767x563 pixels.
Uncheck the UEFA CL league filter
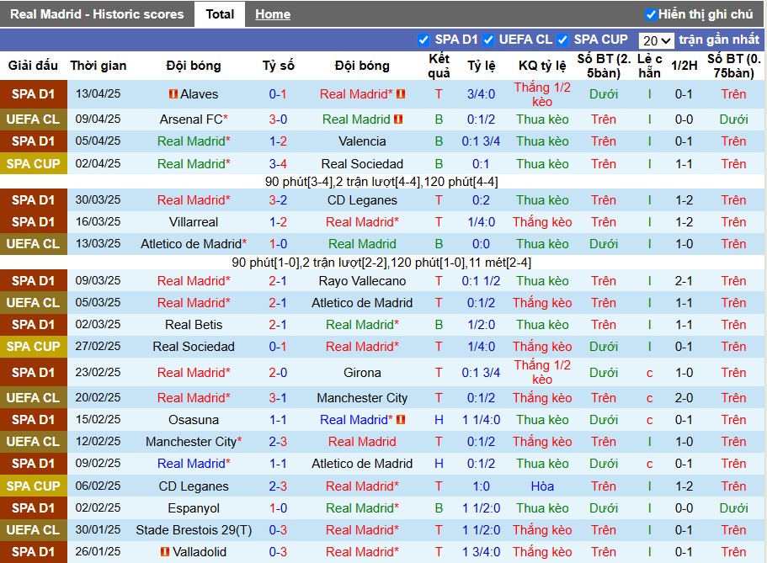point(487,40)
